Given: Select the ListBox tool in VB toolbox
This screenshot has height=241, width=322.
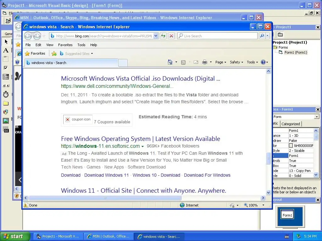Looking at the screenshot, I should pyautogui.click(x=6, y=77).
